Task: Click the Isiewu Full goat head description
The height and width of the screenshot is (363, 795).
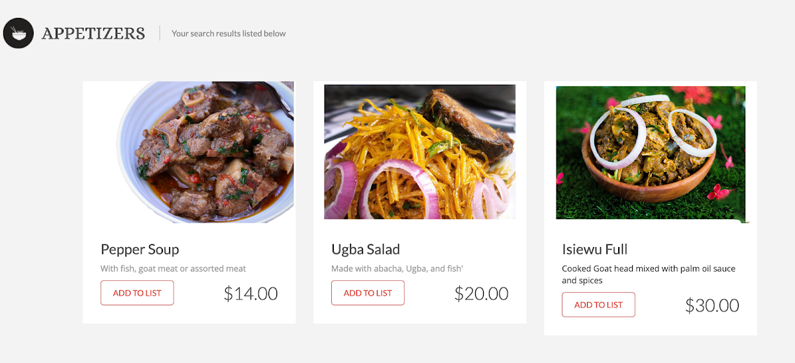Action: [x=648, y=274]
